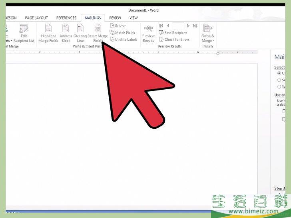The height and width of the screenshot is (218, 291).
Task: Select the second radio option in Mail Merge pane
Action: click(279, 80)
